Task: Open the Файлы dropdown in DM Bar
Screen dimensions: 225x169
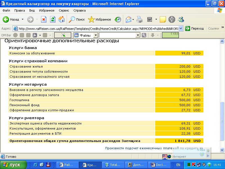Action: click(96, 35)
